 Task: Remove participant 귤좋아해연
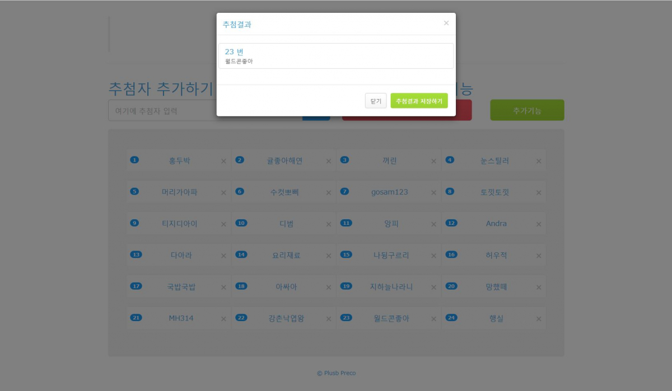pyautogui.click(x=329, y=161)
